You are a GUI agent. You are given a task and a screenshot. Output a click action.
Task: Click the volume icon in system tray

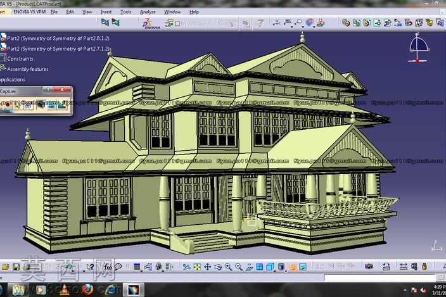(423, 290)
